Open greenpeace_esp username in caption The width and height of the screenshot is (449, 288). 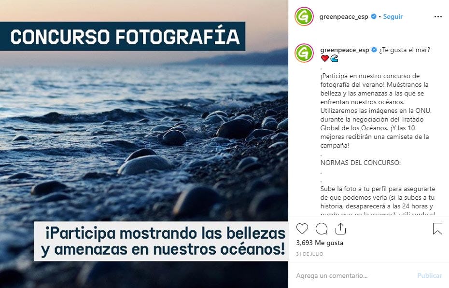[345, 50]
